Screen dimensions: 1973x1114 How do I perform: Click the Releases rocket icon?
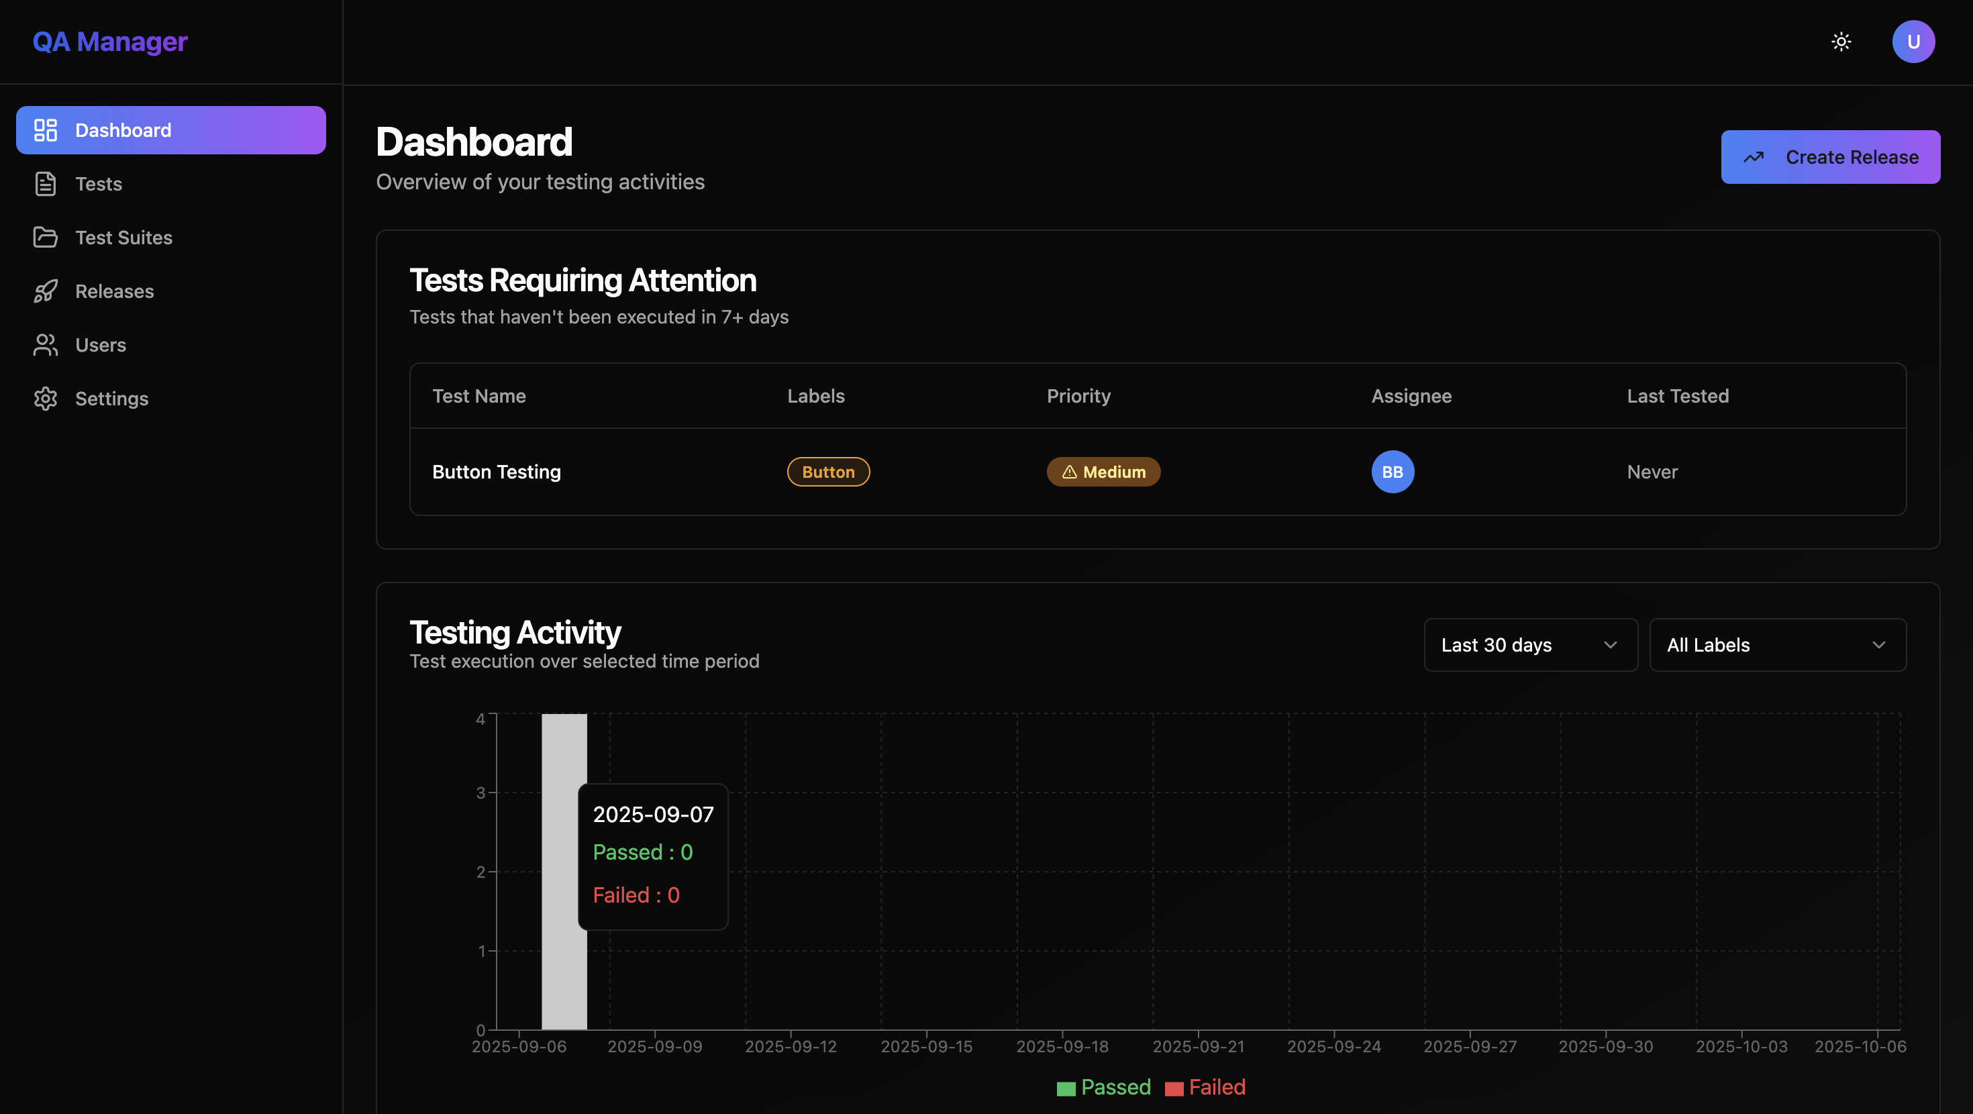(x=45, y=291)
